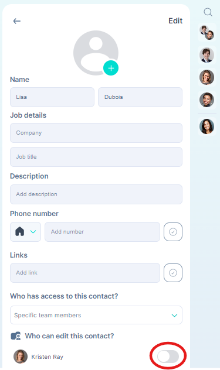Expand the phone type dropdown chevron

click(x=33, y=231)
